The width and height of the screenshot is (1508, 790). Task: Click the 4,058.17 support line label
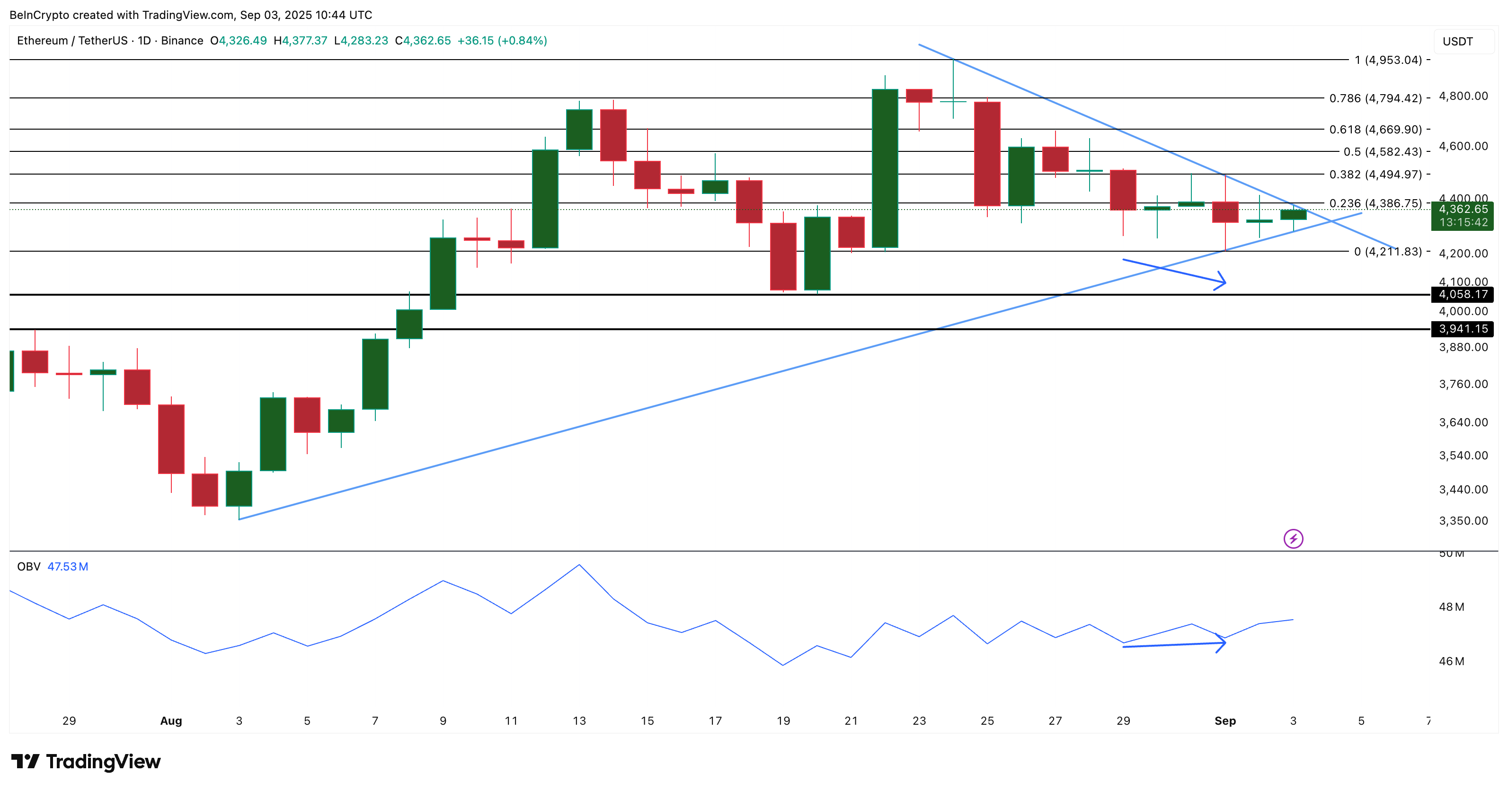click(x=1463, y=295)
